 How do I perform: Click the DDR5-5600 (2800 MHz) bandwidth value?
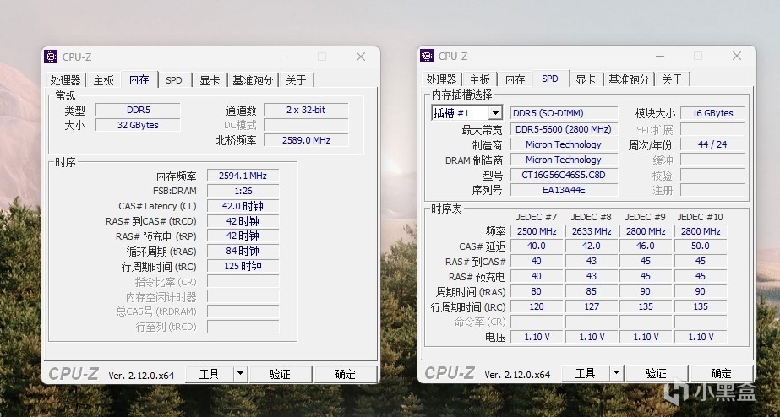[565, 129]
